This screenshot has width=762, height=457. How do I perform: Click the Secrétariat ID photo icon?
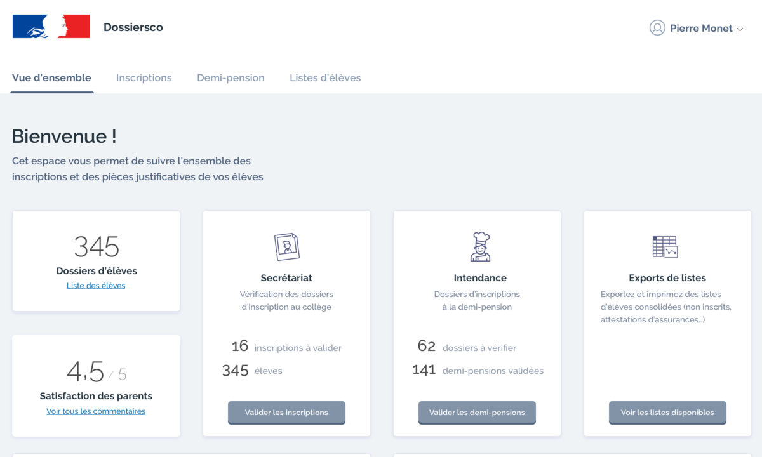(286, 246)
